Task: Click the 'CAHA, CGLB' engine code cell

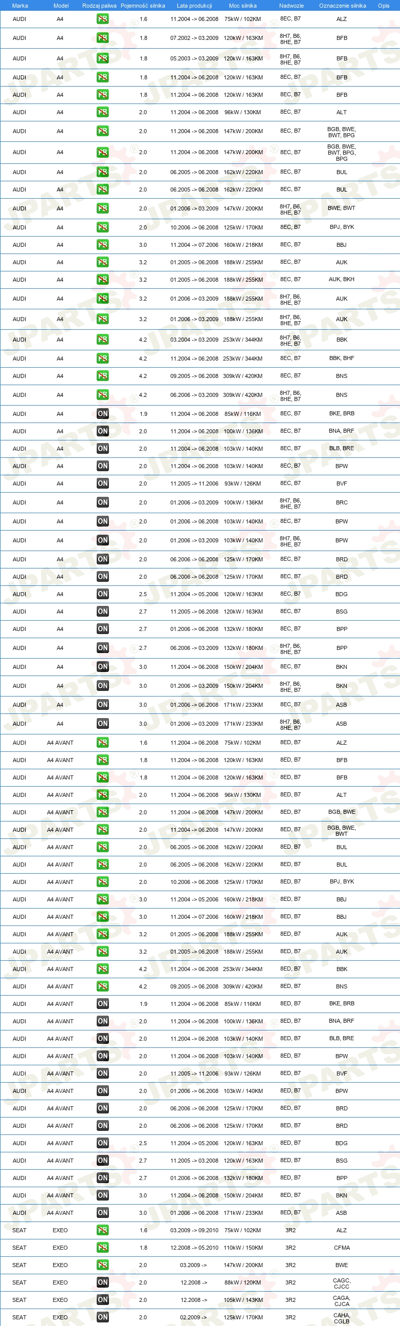Action: click(x=342, y=1318)
